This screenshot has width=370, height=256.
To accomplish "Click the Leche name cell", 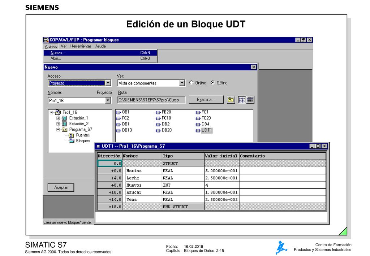I will [x=144, y=178].
